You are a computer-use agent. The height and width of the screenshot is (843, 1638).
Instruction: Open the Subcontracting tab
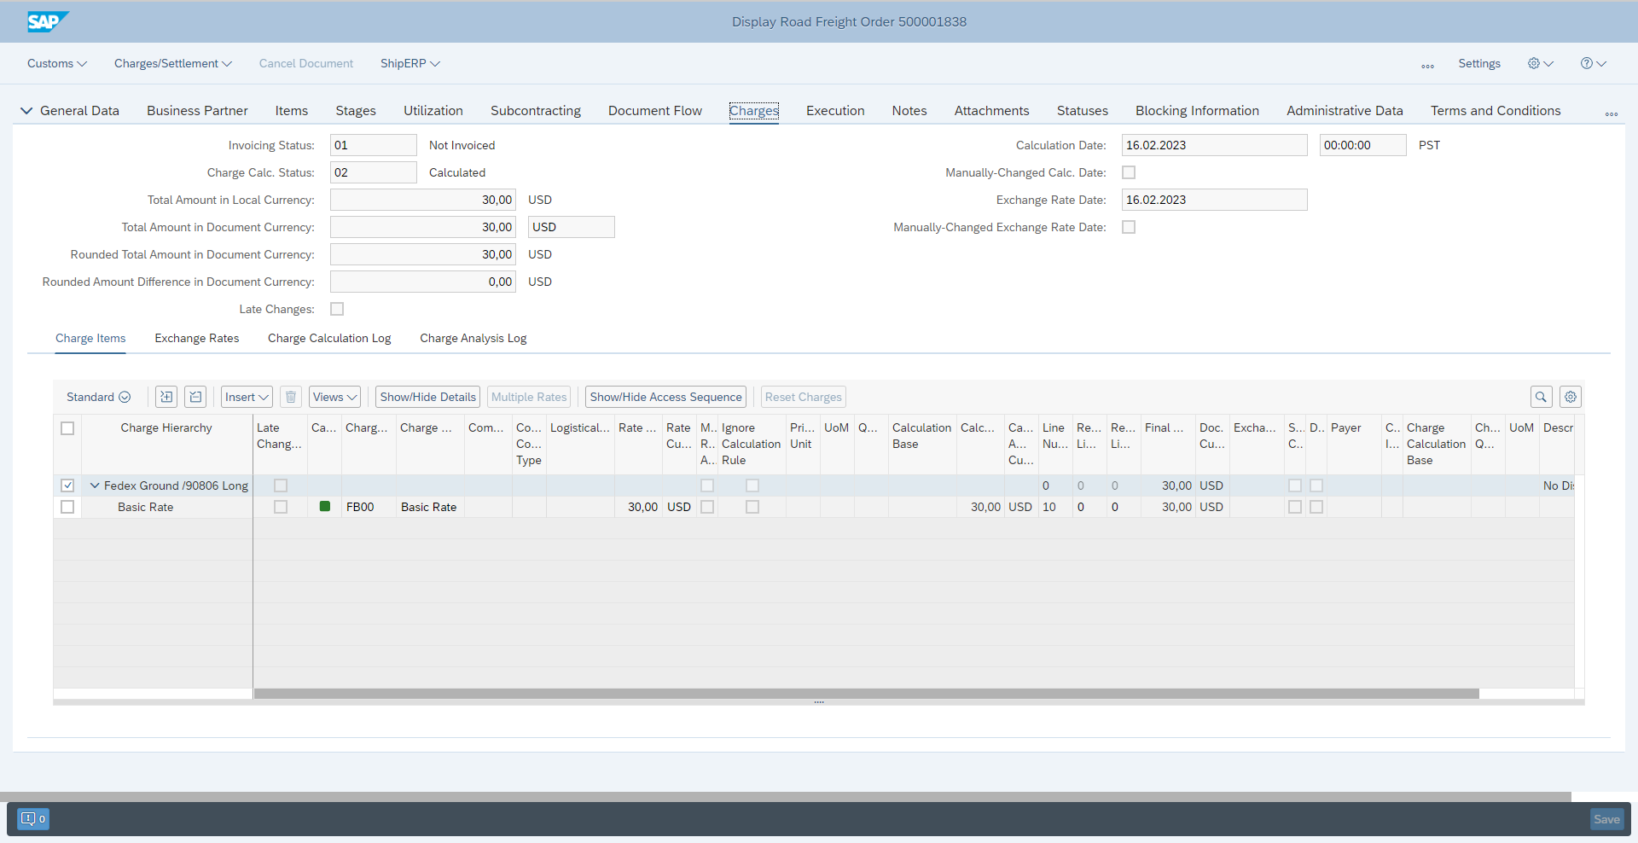coord(536,111)
